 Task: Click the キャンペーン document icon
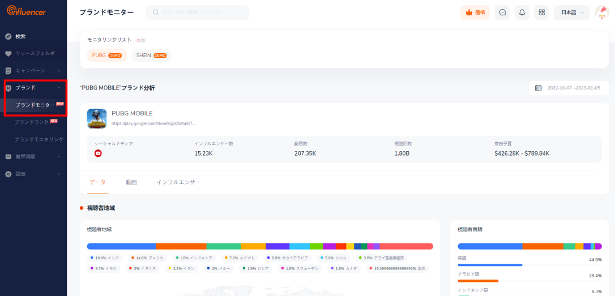8,71
